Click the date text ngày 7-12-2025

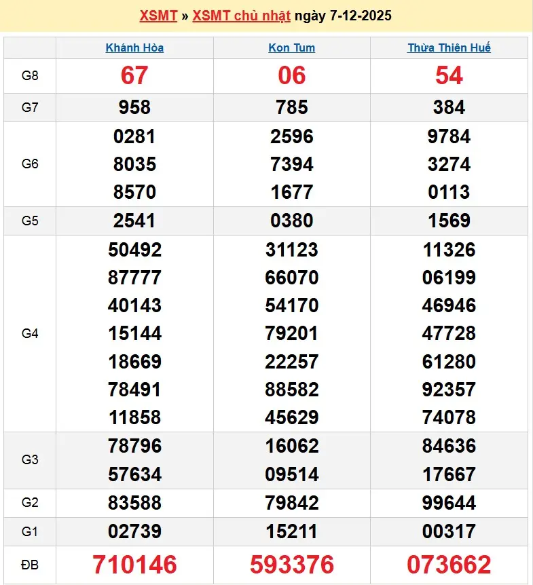(x=343, y=16)
